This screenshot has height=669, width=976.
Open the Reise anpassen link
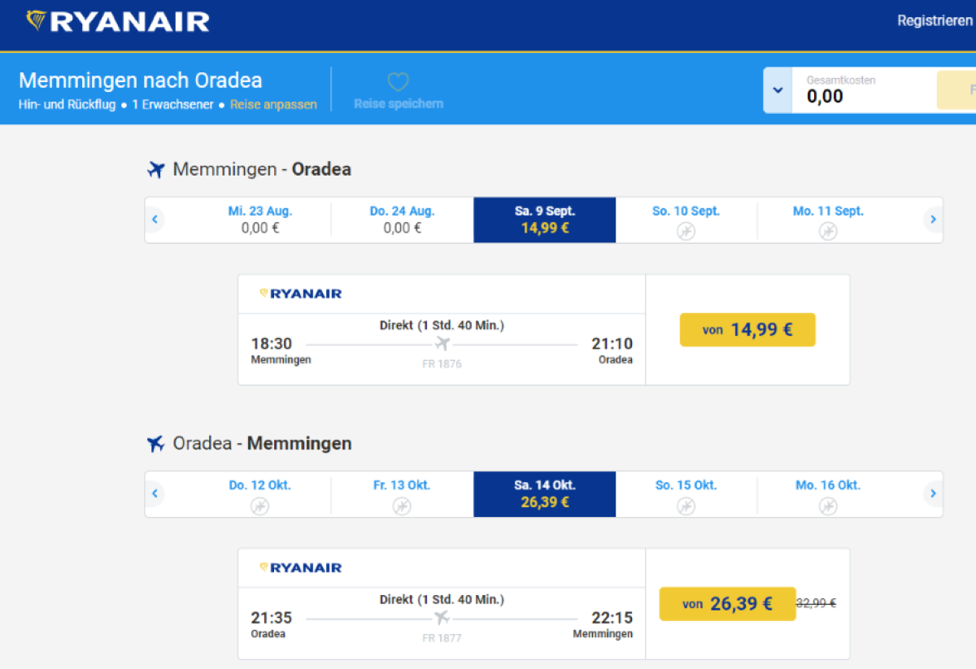point(273,105)
